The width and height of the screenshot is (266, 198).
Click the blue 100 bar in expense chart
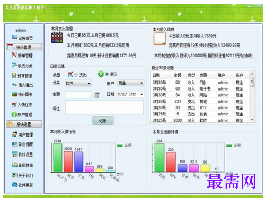coord(182,167)
